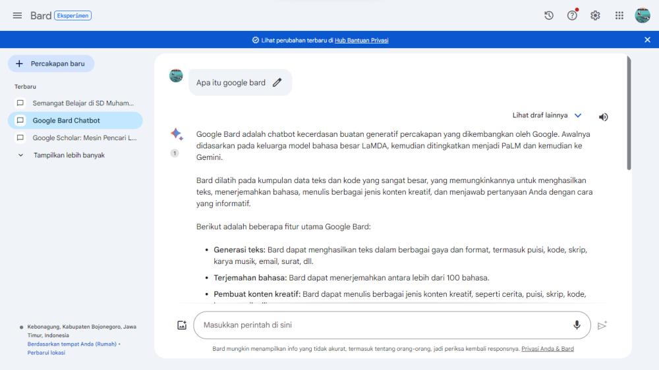Open the help question mark icon

(x=572, y=16)
